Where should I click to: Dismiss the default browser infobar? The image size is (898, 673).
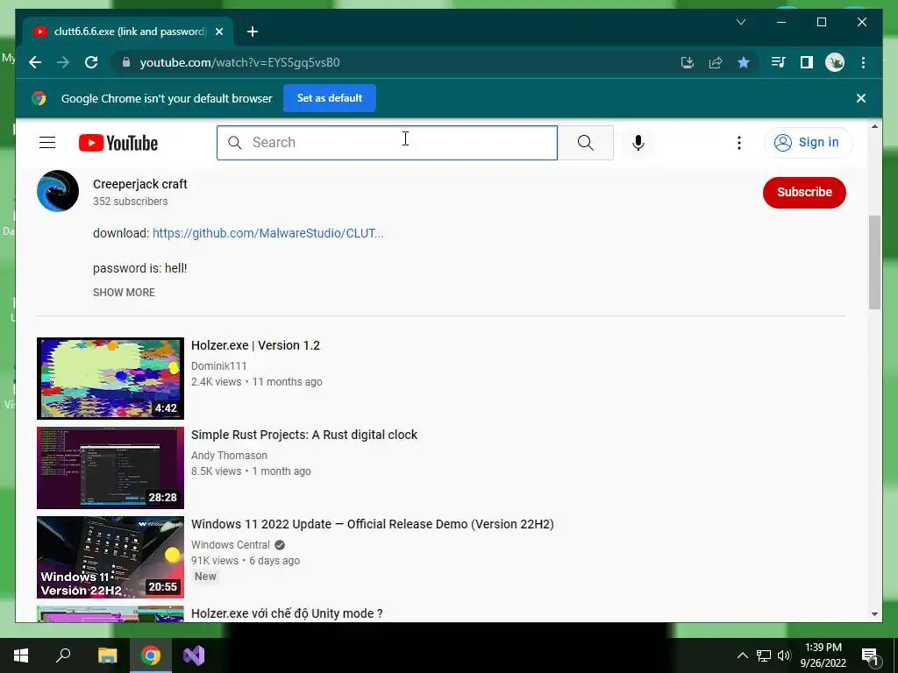point(861,98)
